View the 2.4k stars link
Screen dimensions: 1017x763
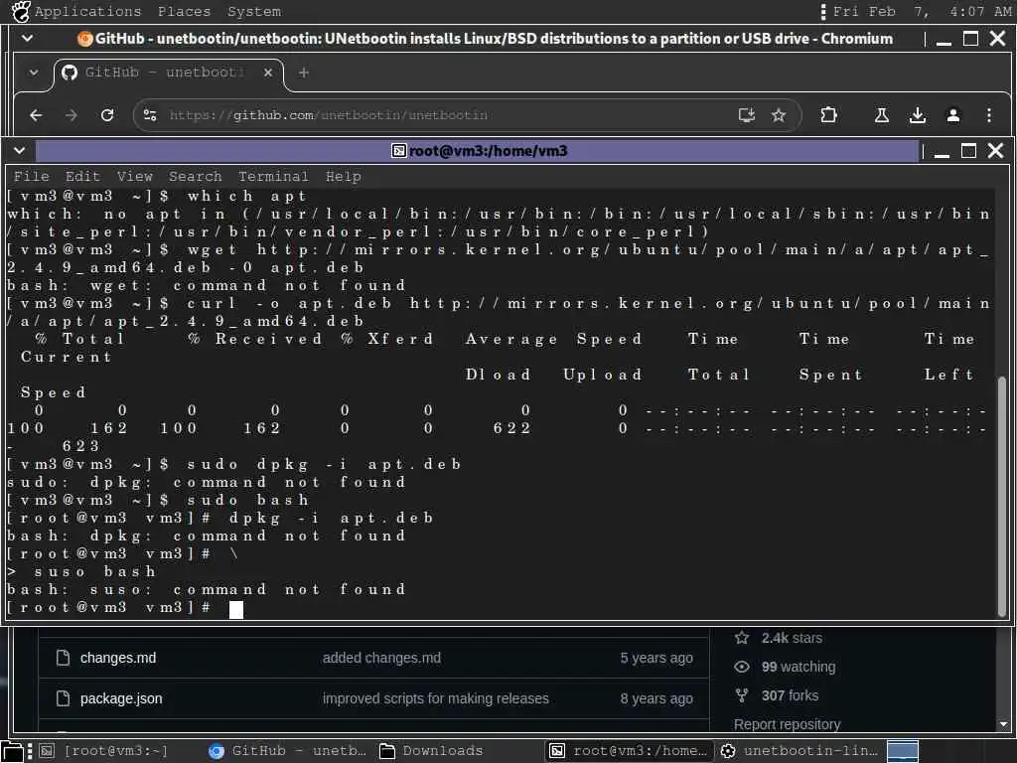(792, 638)
